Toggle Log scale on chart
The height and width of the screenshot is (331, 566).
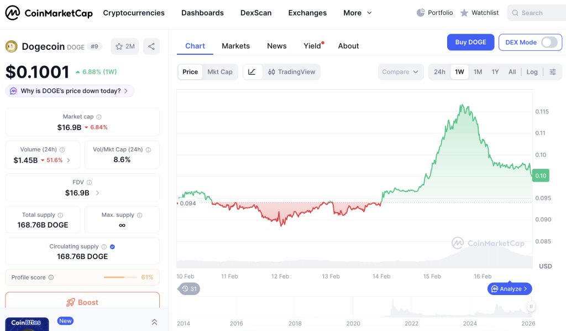point(532,72)
